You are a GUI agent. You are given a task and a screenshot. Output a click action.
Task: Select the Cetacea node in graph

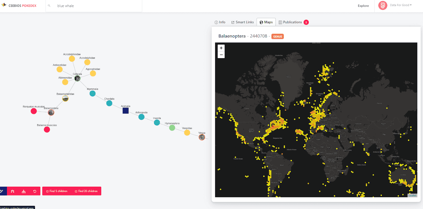click(x=78, y=78)
